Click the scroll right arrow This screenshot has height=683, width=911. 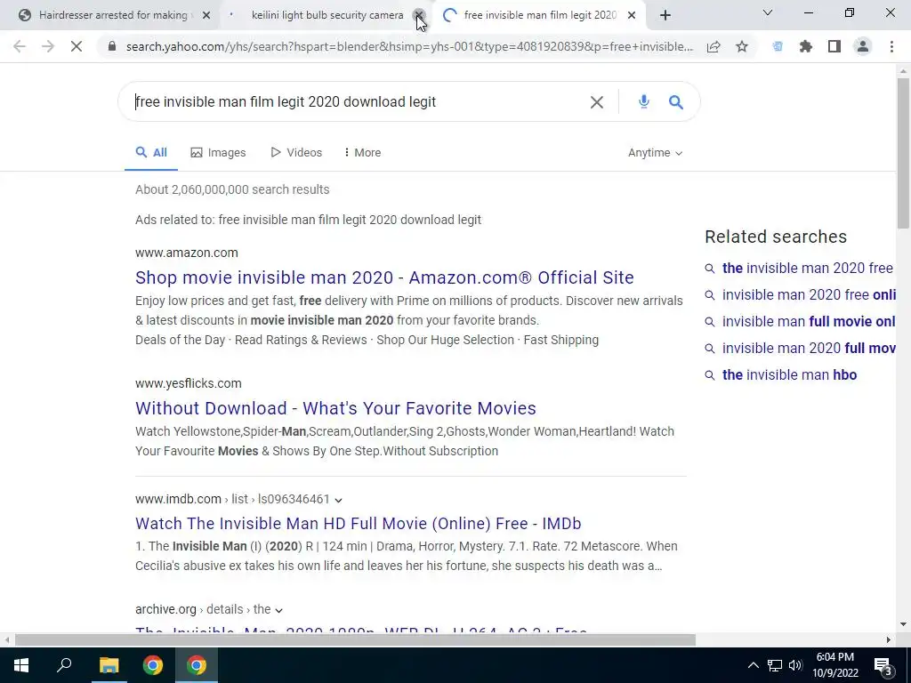tap(889, 640)
